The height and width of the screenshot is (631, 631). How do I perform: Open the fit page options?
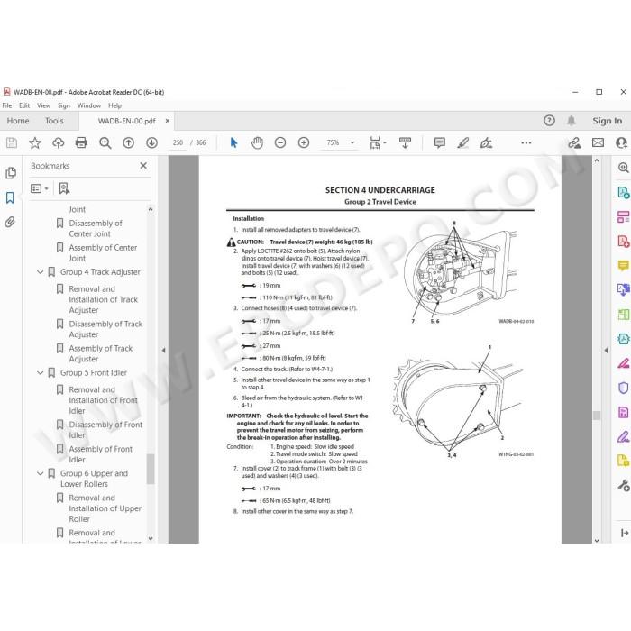pos(378,142)
